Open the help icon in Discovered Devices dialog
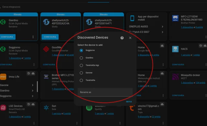The width and height of the screenshot is (207, 126). point(122,38)
